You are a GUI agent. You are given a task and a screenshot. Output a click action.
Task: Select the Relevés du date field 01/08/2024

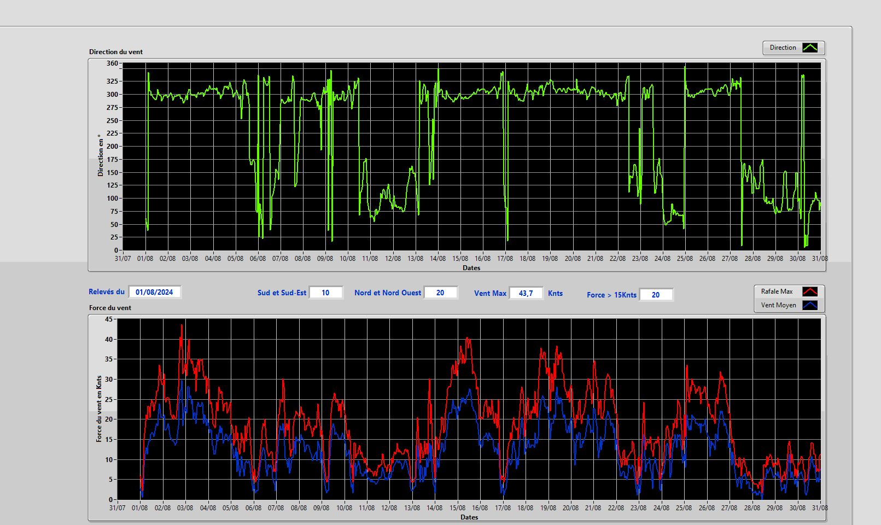[x=154, y=292]
